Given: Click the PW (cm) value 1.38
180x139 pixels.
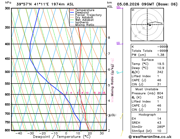Looking at the screenshot, I should click(161, 55).
